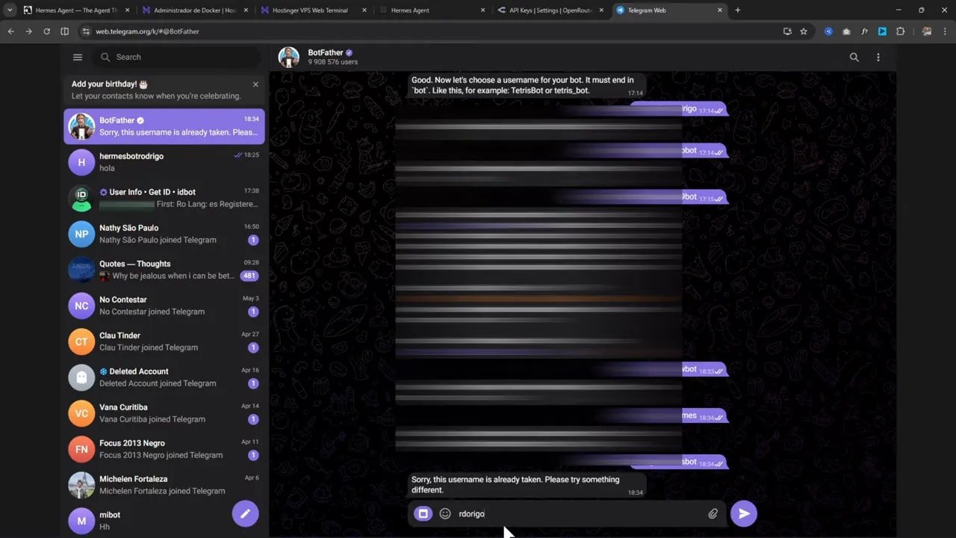This screenshot has width=956, height=538.
Task: Open the Extensions puzzle menu
Action: pyautogui.click(x=900, y=31)
